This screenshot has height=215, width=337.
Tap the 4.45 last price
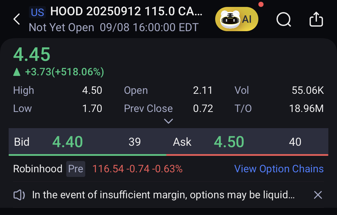[x=32, y=54]
